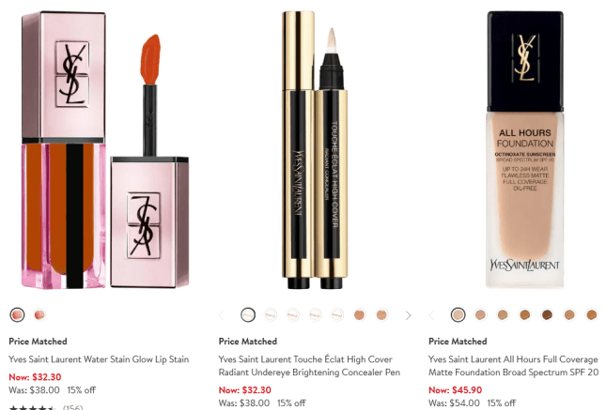Select the first concealer pen shade swatch
This screenshot has width=606, height=410.
tap(248, 314)
